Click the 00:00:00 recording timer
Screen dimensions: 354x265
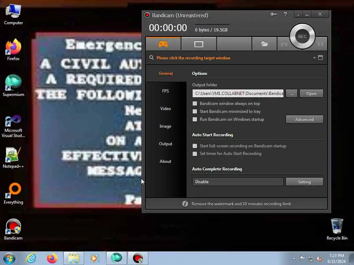168,28
